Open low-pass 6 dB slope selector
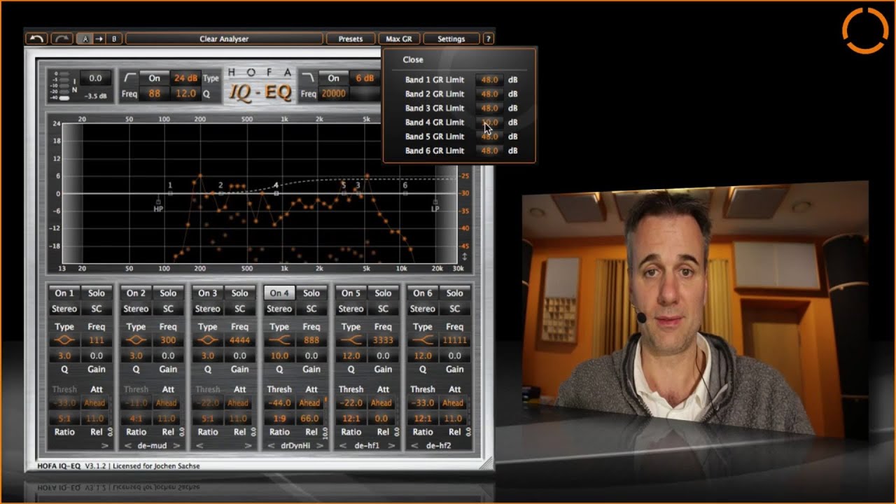Viewport: 896px width, 504px height. coord(364,78)
